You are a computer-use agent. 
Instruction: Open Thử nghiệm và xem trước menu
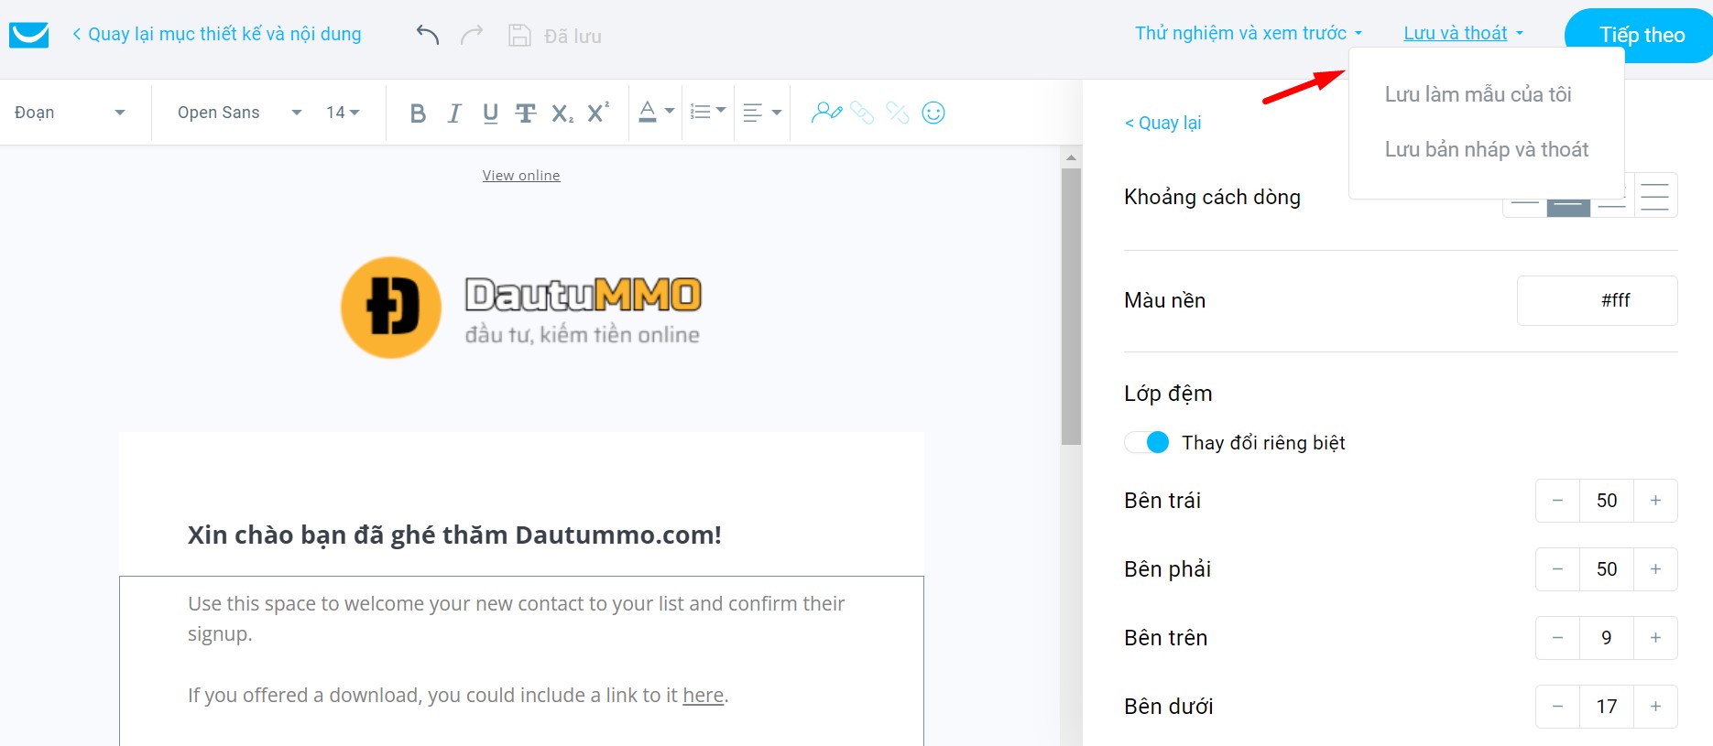tap(1249, 33)
